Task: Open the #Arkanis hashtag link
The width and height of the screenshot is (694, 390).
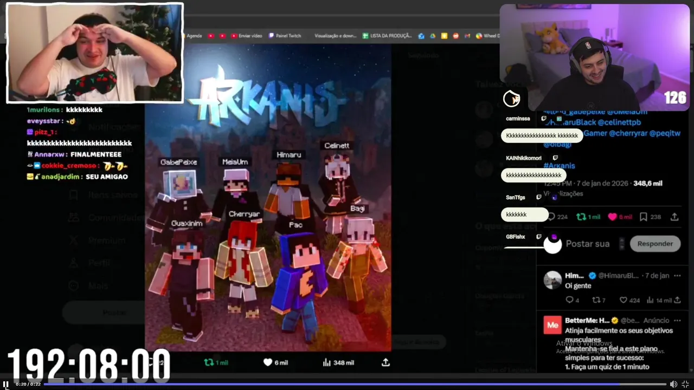Action: click(x=559, y=165)
